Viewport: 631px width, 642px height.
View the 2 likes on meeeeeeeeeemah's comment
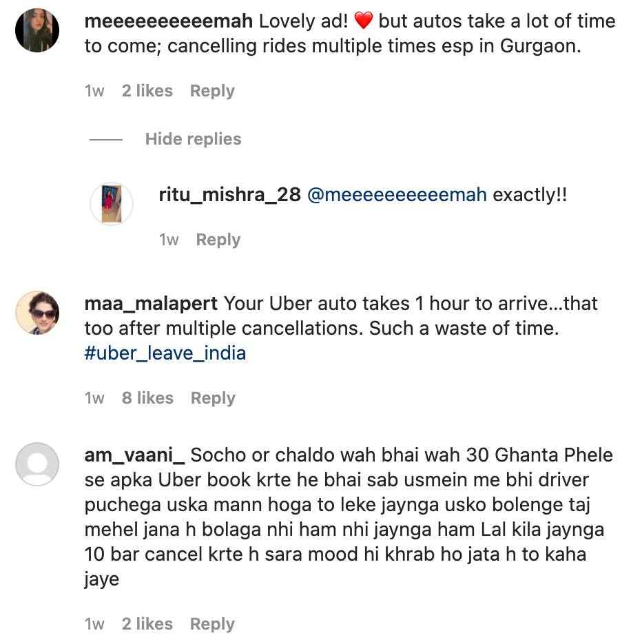(x=147, y=91)
